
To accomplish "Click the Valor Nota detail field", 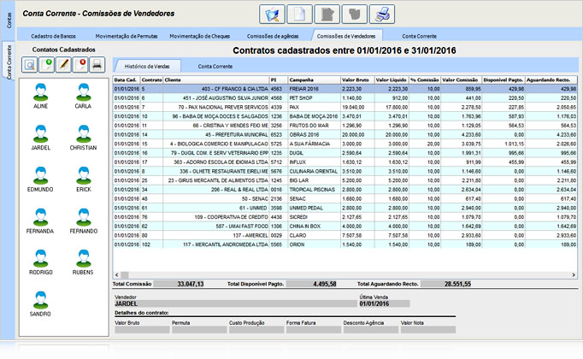I will [428, 330].
